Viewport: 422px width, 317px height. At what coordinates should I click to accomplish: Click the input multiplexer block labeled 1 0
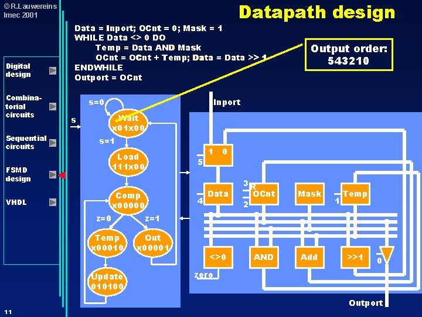(x=218, y=155)
